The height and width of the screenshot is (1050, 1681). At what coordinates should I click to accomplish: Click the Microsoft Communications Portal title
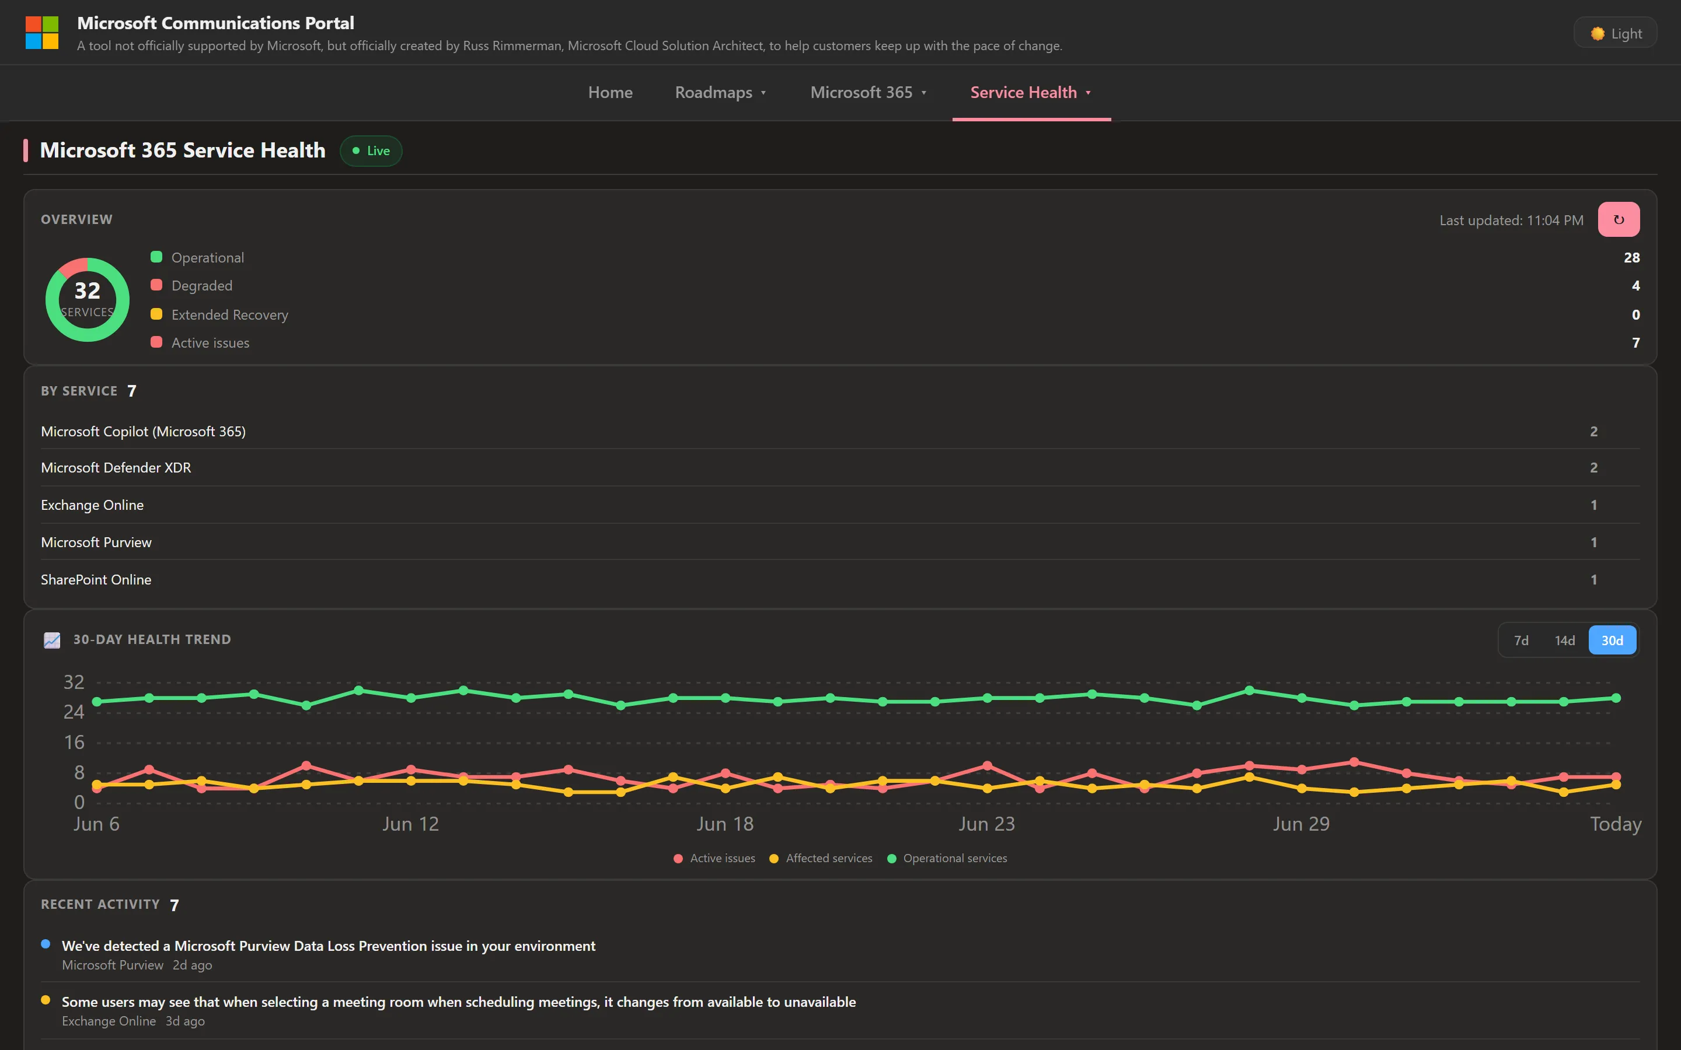pyautogui.click(x=215, y=23)
